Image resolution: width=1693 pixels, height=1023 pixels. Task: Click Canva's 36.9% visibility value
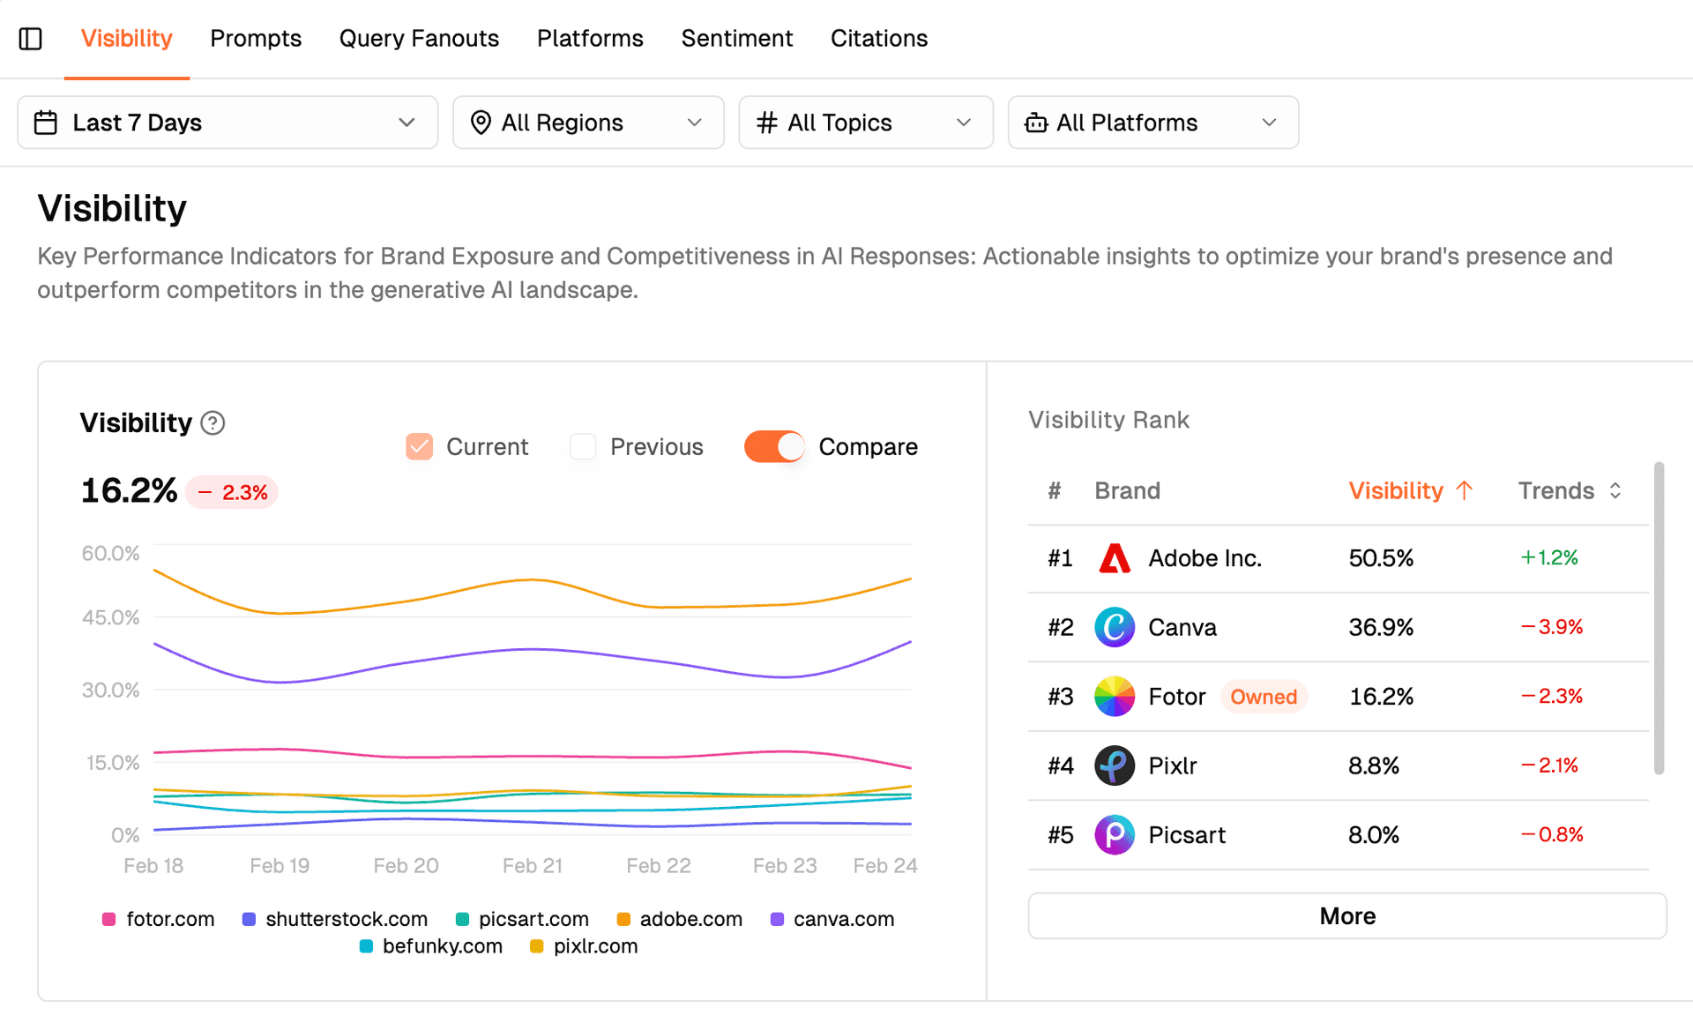[x=1381, y=627]
